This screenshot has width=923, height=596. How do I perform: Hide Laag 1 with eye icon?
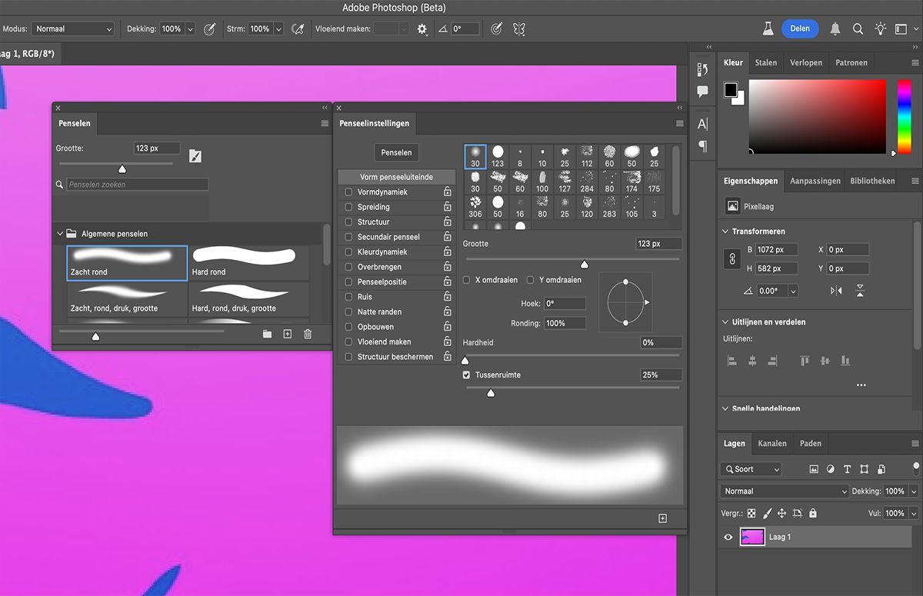(x=728, y=537)
